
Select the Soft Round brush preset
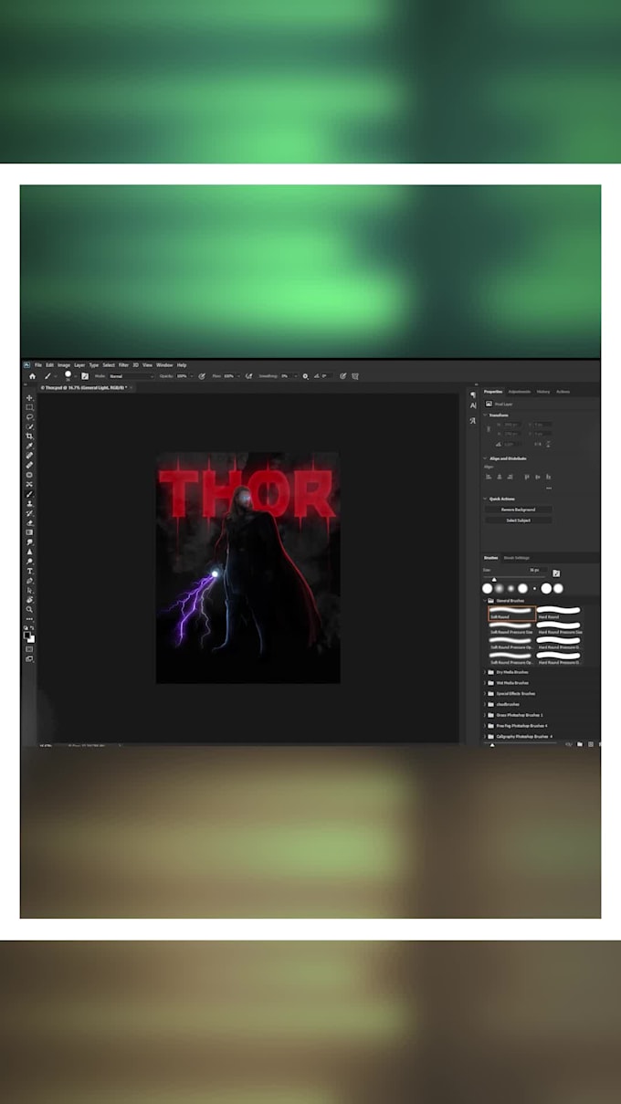click(511, 614)
